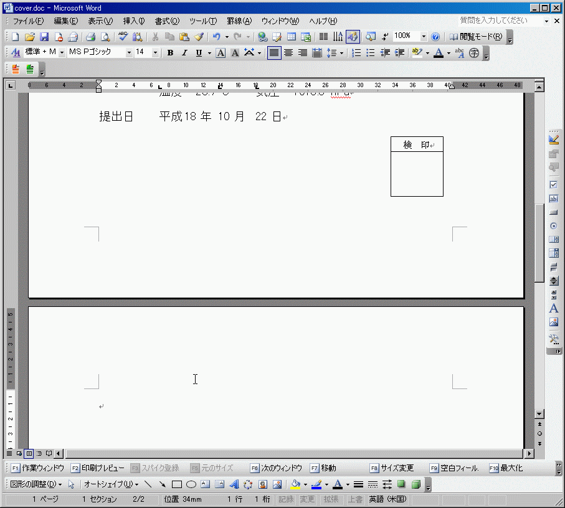Open the 罫線 (Table) menu
Viewport: 565px width, 508px height.
click(239, 21)
